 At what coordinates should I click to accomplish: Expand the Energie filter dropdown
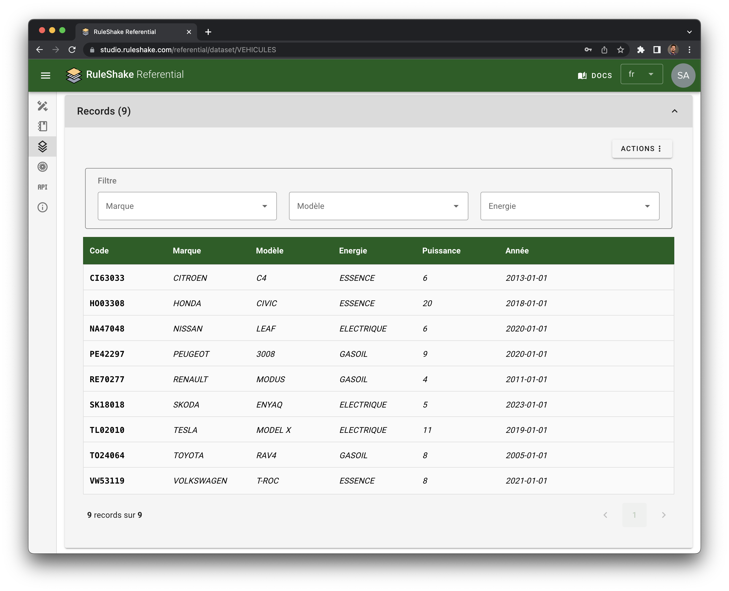[x=569, y=206]
